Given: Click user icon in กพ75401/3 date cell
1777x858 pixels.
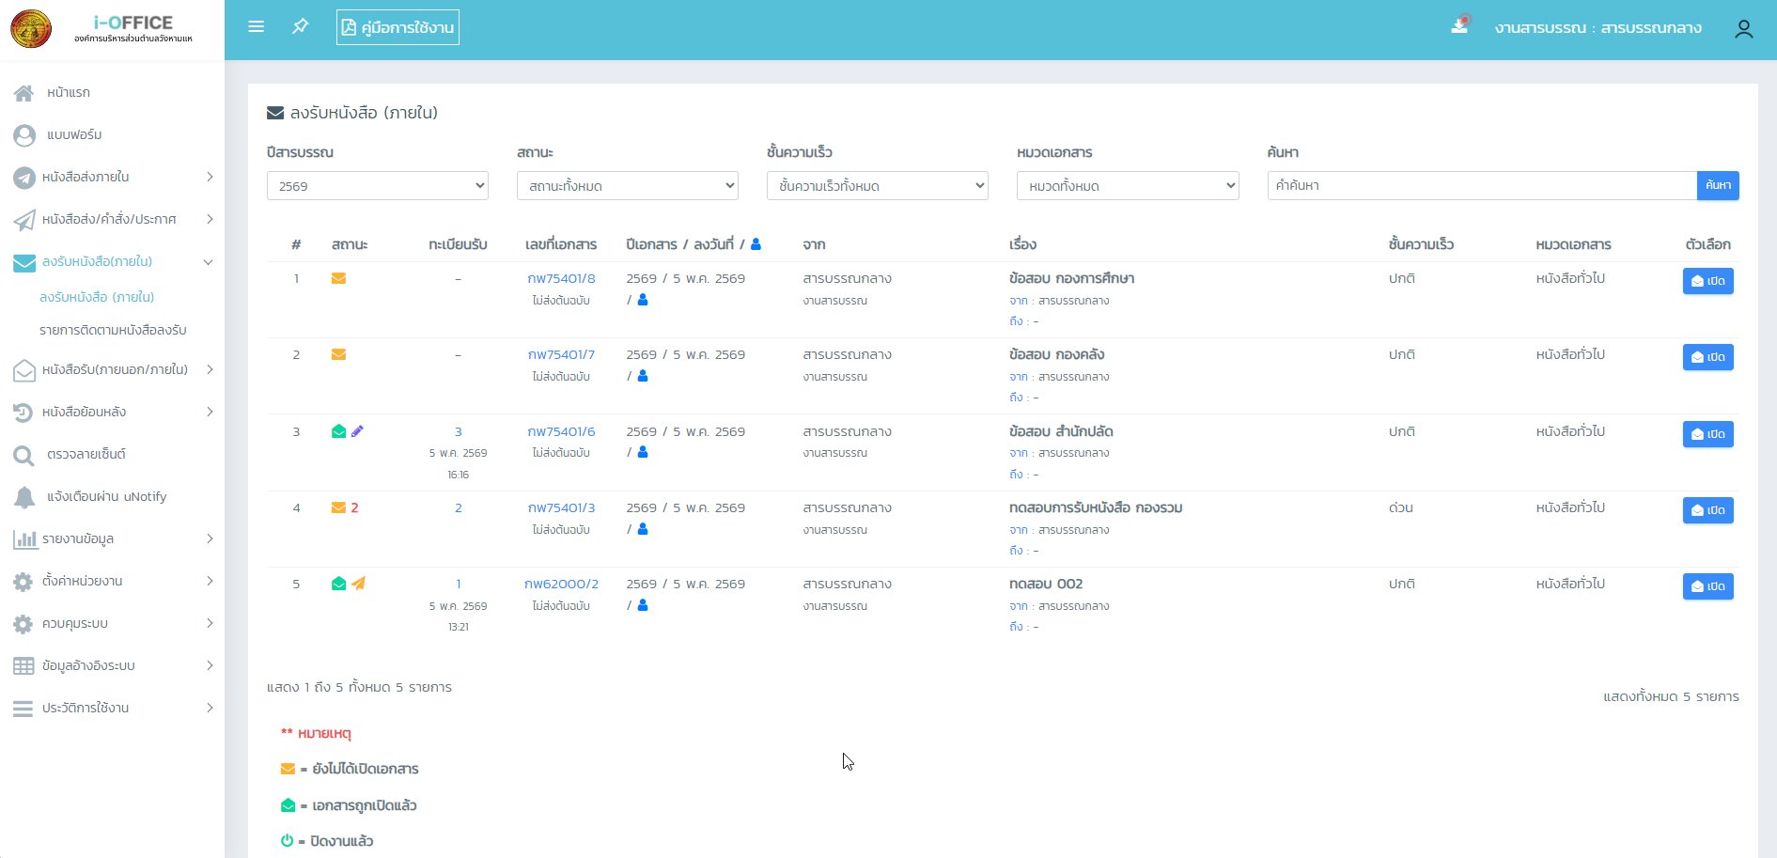Looking at the screenshot, I should tap(643, 529).
